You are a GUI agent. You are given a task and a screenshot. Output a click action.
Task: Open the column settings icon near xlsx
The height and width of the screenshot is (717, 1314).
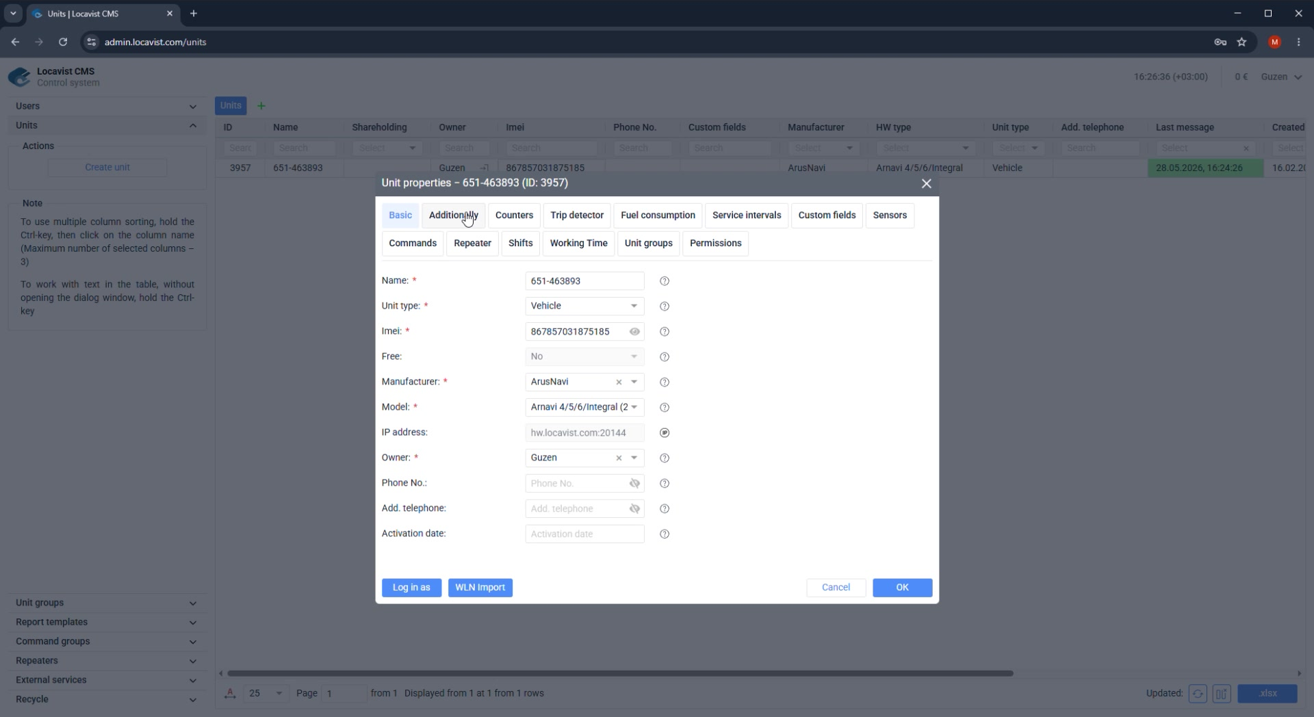coord(1222,694)
